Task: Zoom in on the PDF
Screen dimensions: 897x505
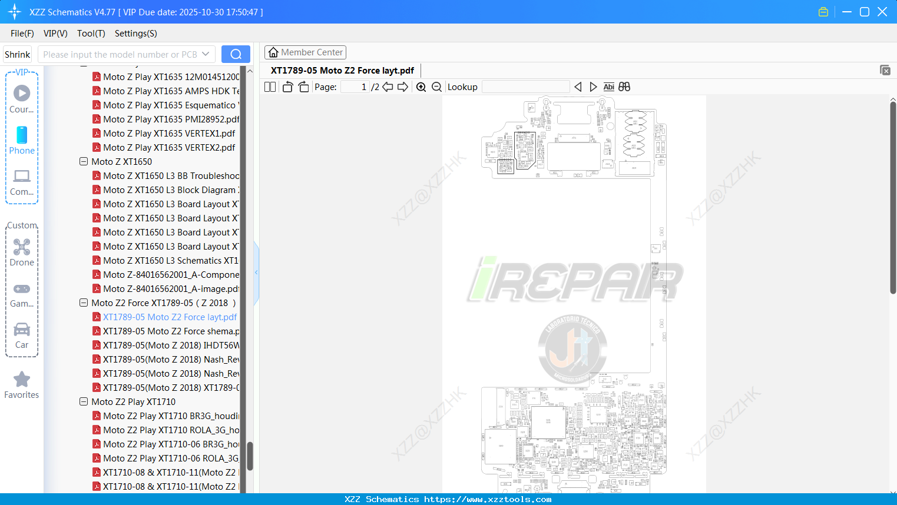Action: coord(421,87)
